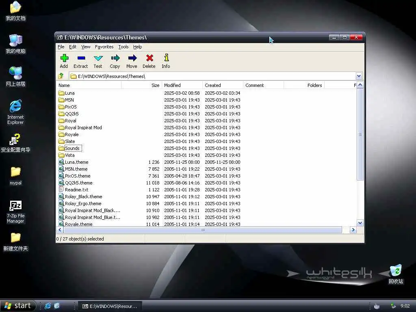Click the horizontal scrollbar left arrow
Screen dimensions: 416x312
pos(60,230)
